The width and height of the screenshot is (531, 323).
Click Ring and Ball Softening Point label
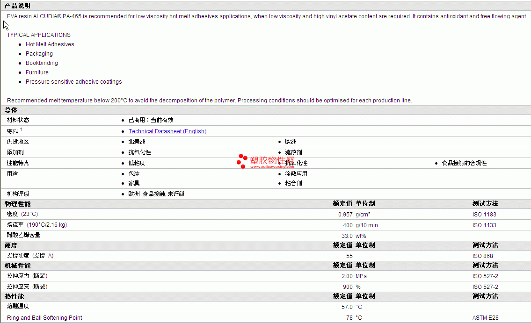[x=44, y=318]
